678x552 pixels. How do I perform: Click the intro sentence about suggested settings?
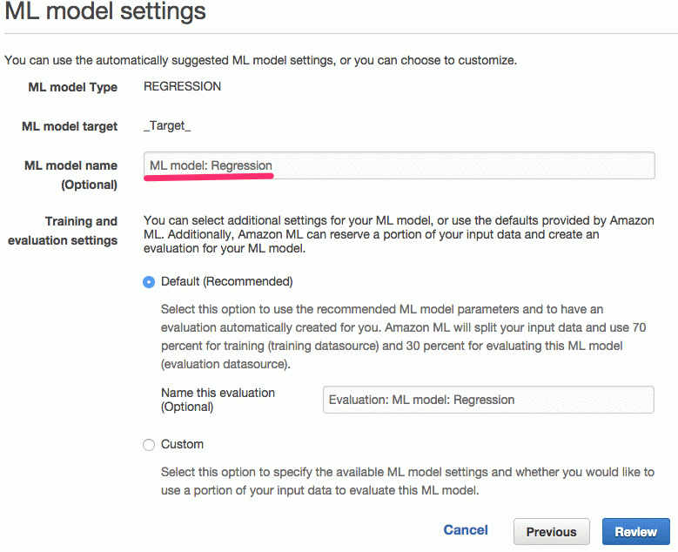click(261, 60)
